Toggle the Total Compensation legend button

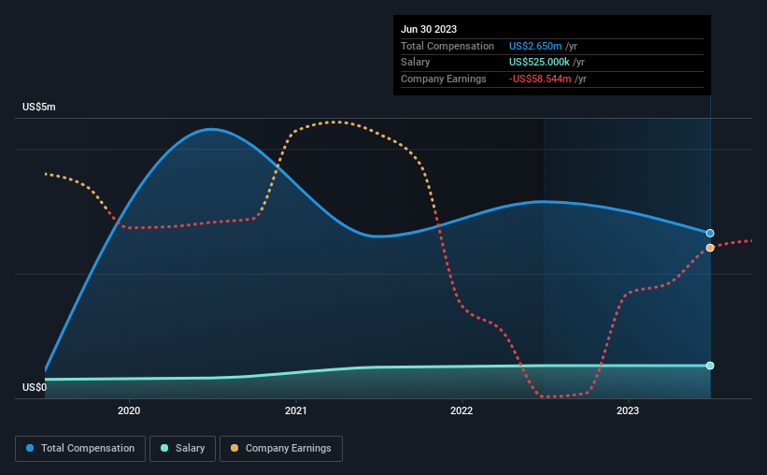coord(80,449)
